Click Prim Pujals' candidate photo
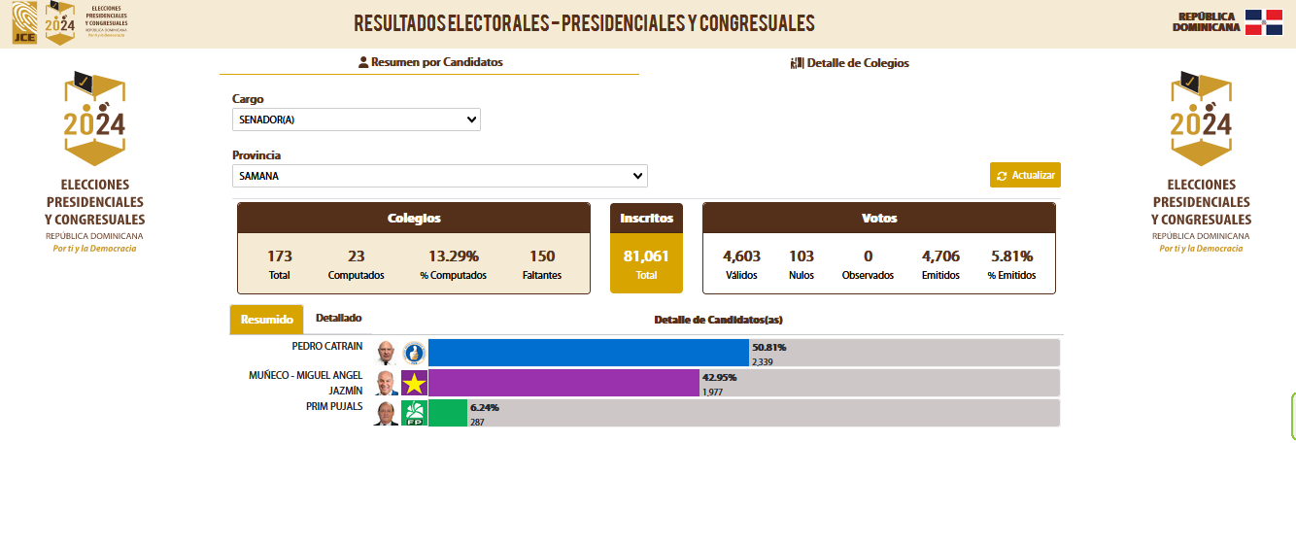Screen dimensions: 1296x546 387,413
